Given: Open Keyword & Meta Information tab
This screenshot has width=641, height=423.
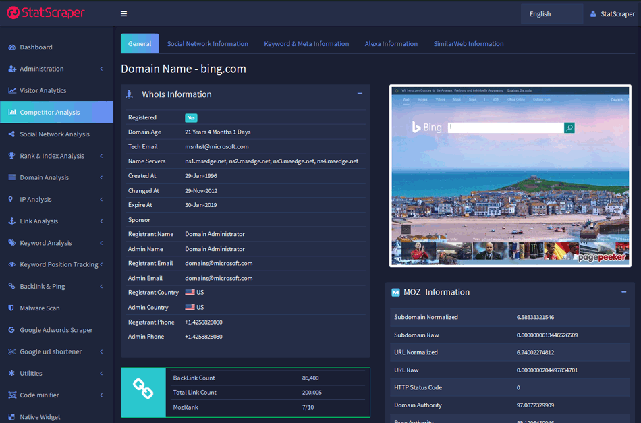Looking at the screenshot, I should (x=306, y=43).
